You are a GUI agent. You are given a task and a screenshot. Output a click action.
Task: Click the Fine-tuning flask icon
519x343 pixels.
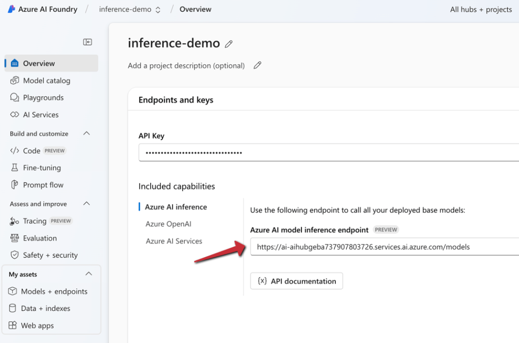click(x=15, y=168)
